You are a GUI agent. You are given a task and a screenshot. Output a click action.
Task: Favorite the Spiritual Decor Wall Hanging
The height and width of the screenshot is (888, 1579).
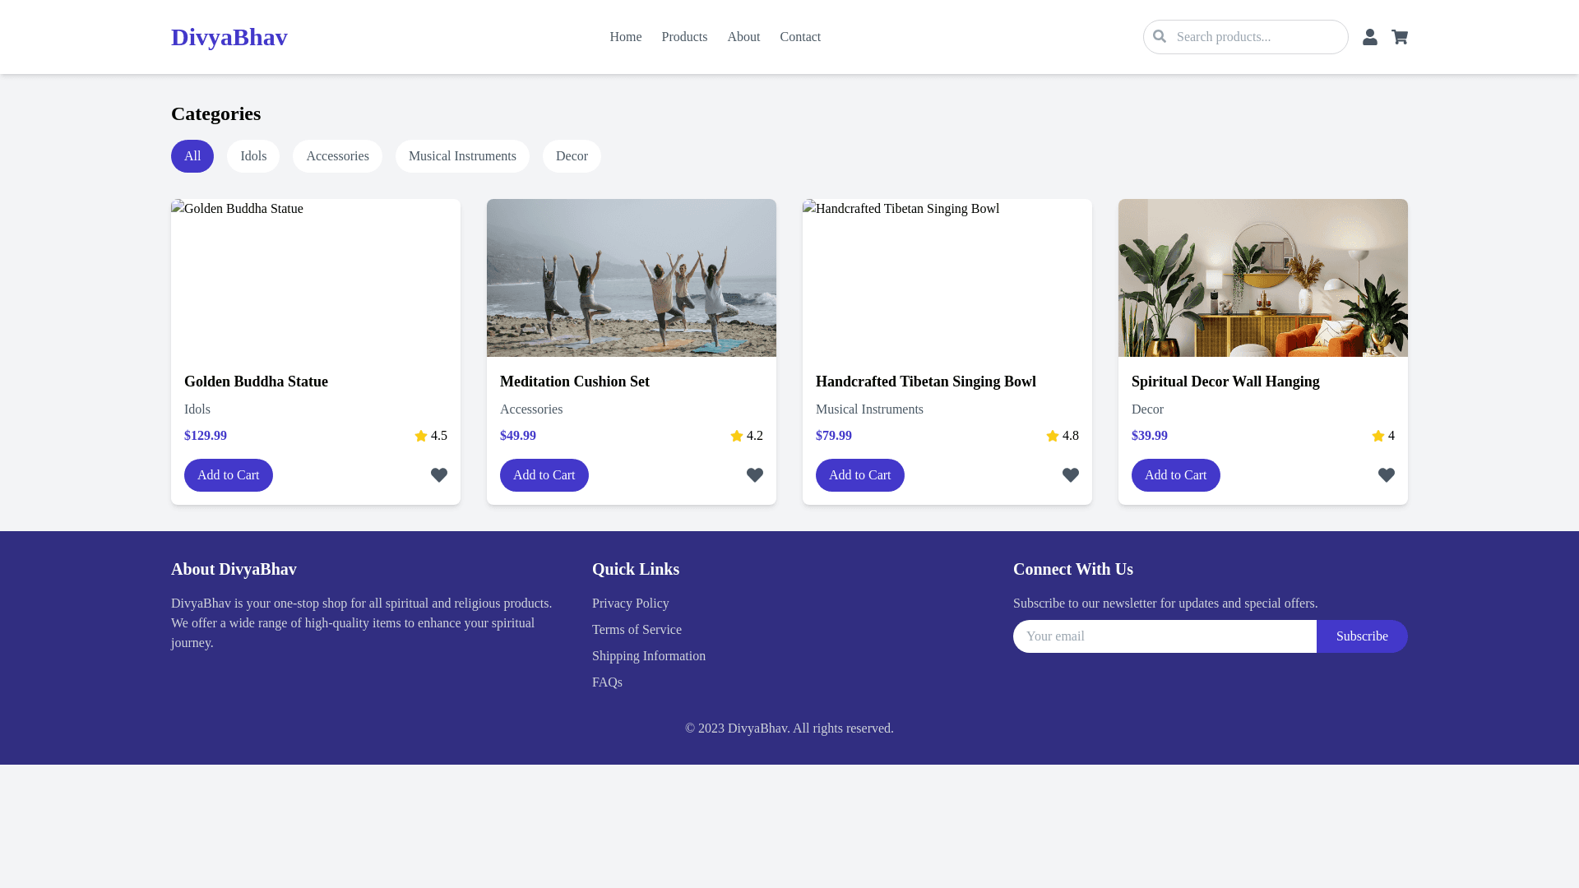(1387, 475)
